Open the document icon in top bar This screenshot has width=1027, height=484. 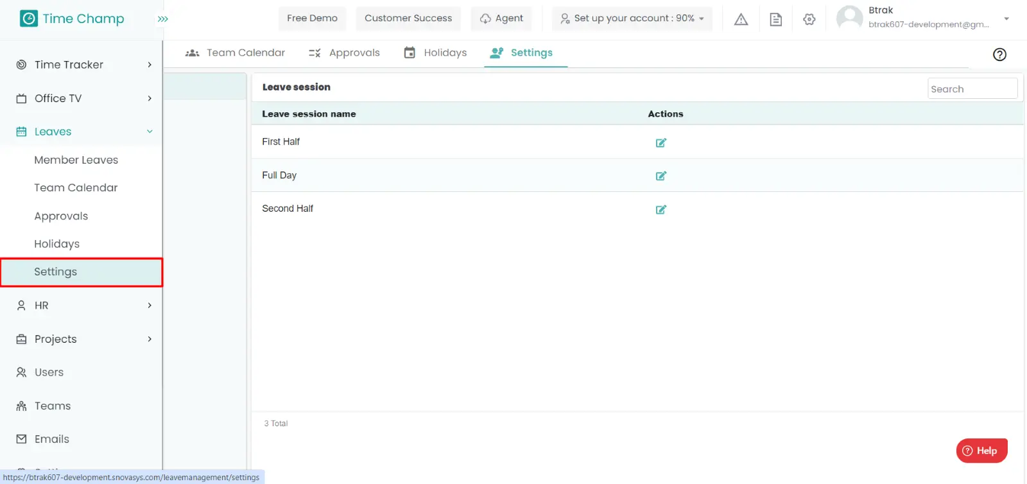775,19
